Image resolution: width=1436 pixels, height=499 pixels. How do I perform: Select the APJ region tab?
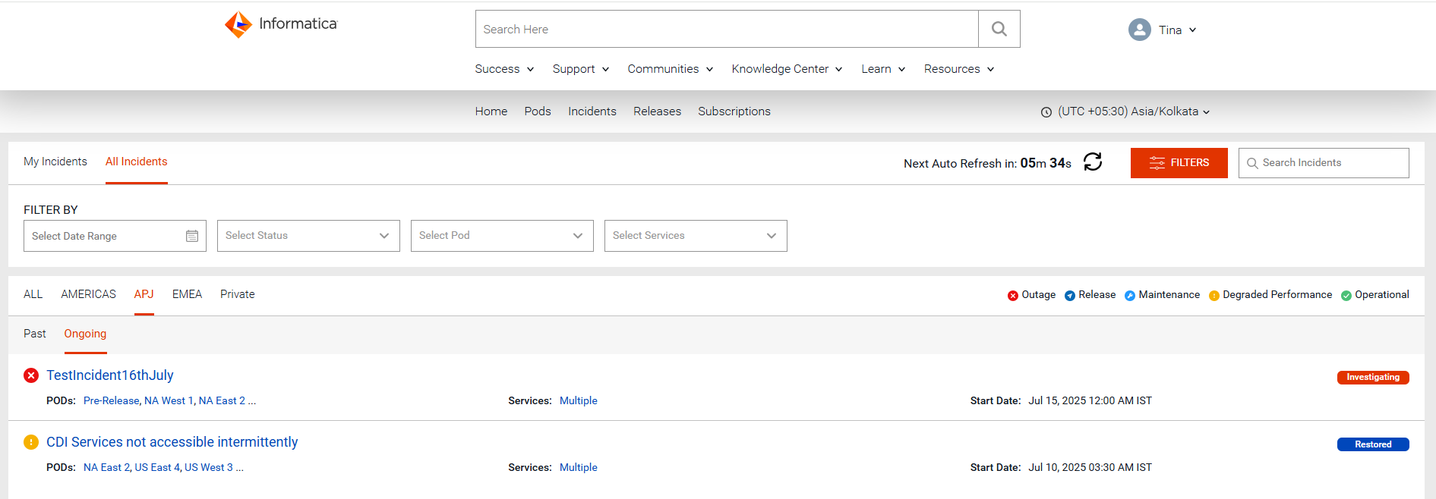tap(144, 294)
